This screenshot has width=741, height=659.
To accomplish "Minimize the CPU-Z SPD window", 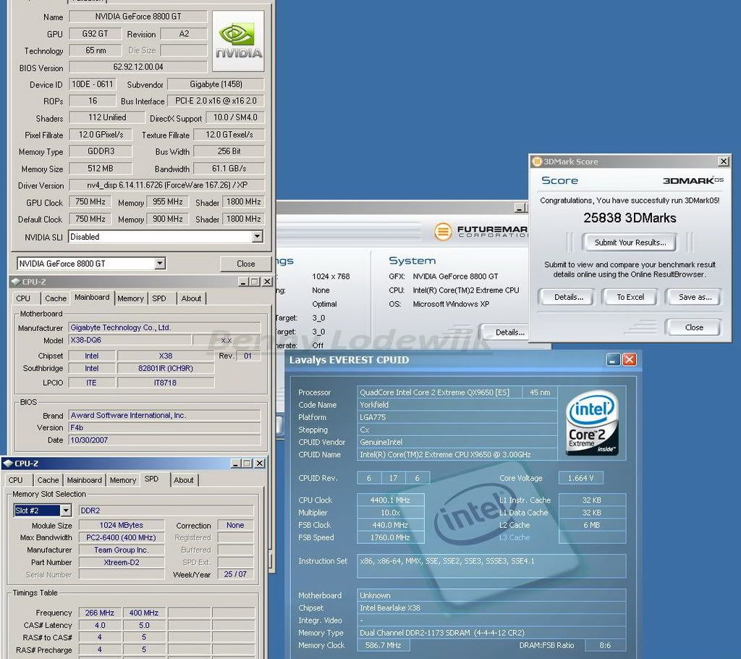I will pyautogui.click(x=236, y=463).
